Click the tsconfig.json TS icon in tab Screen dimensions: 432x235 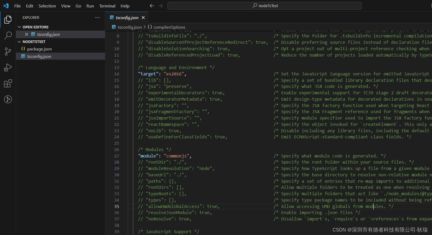point(112,18)
